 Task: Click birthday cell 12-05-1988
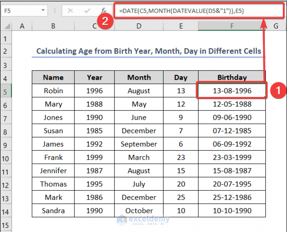(x=232, y=104)
